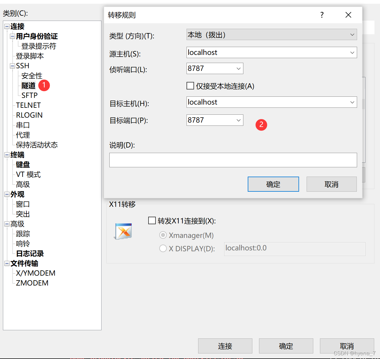The width and height of the screenshot is (380, 359).
Task: Select 登录脚本 tree item
Action: [30, 56]
